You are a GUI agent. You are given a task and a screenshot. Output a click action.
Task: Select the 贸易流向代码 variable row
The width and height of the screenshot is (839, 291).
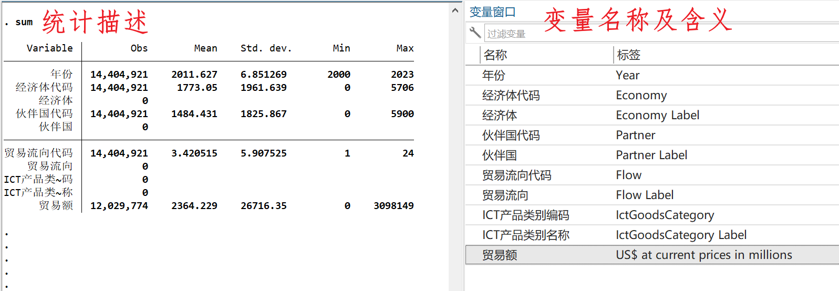click(x=516, y=175)
